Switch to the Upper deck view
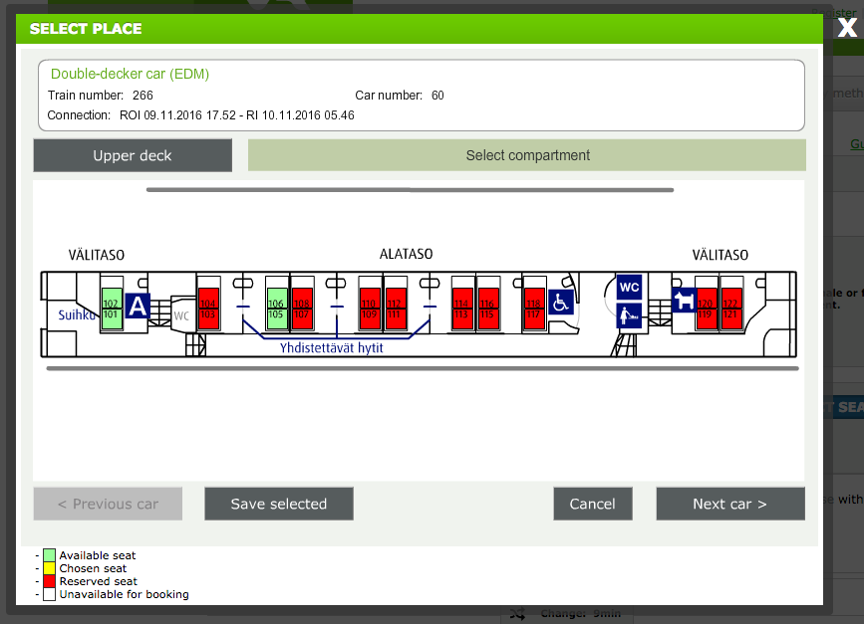The width and height of the screenshot is (864, 624). coord(133,155)
